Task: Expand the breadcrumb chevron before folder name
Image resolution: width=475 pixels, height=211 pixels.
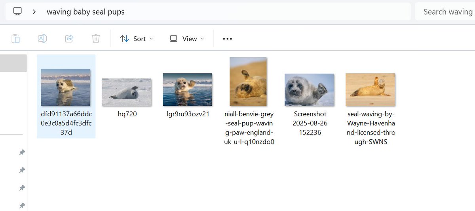Action: coord(34,12)
